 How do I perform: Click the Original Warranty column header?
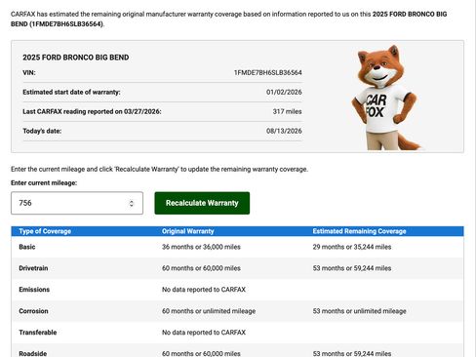click(188, 231)
